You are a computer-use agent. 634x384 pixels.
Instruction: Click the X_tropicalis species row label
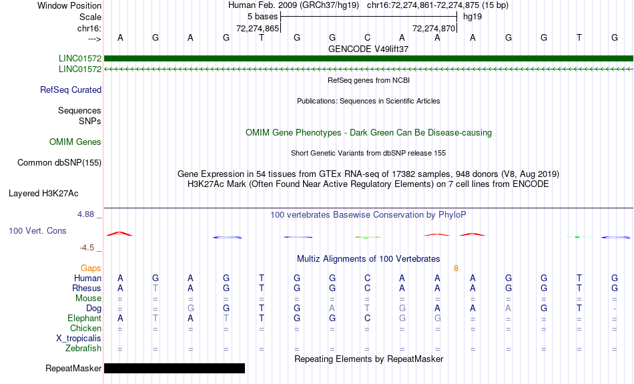click(79, 339)
